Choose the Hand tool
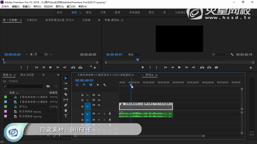 (x=66, y=110)
